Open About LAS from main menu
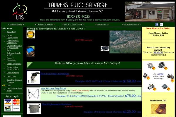The image size is (176, 117). pyautogui.click(x=11, y=32)
